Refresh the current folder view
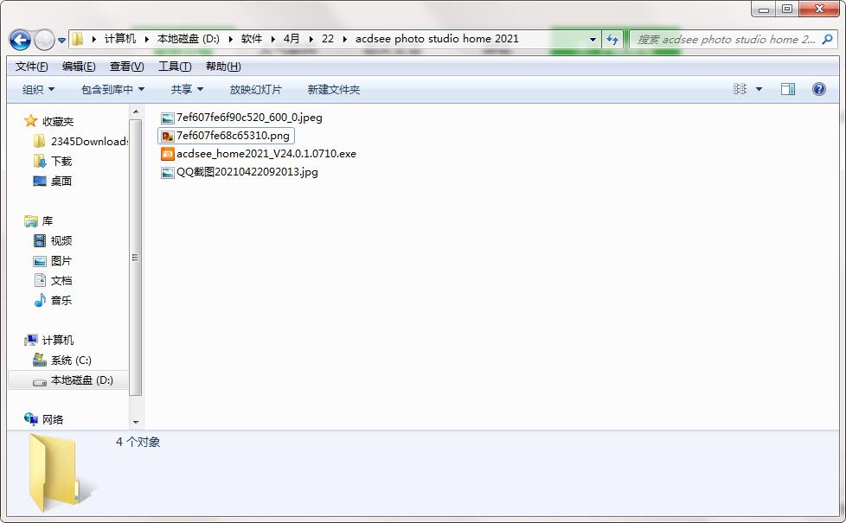This screenshot has height=523, width=846. (612, 40)
